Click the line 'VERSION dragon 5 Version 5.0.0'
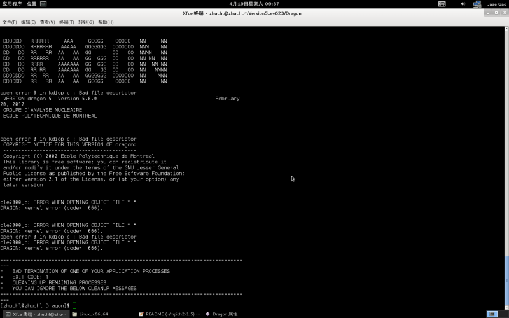509x318 pixels. point(50,99)
